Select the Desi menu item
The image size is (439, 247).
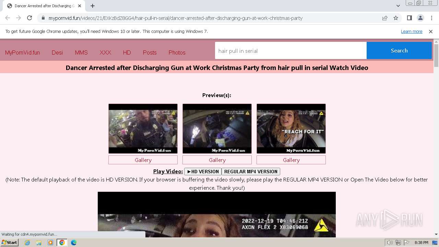[x=57, y=52]
